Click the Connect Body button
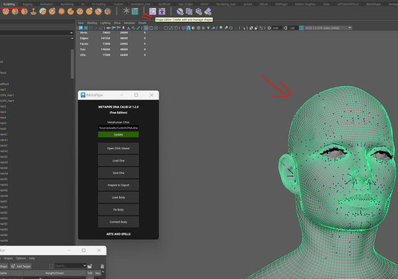398x279 pixels. (x=118, y=221)
